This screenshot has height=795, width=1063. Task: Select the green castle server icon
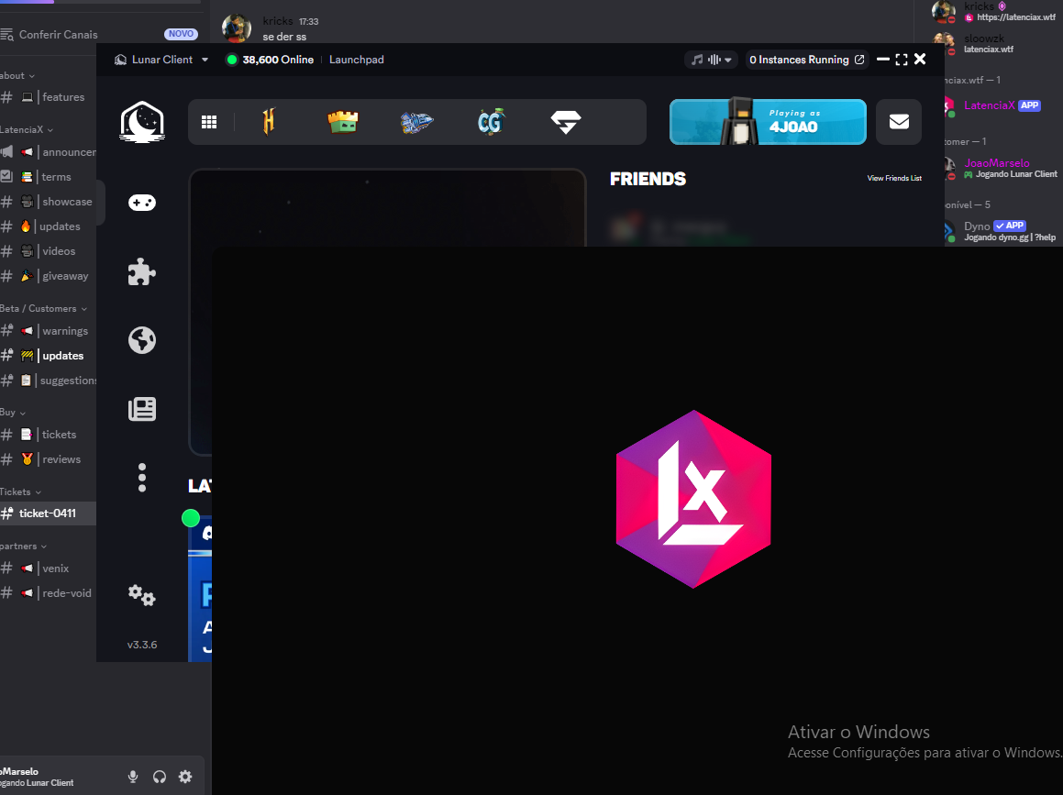coord(343,122)
